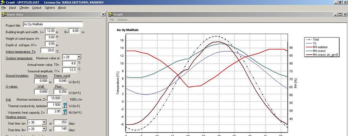Edit heating stop days field
This screenshot has width=348, height=136.
[60, 129]
